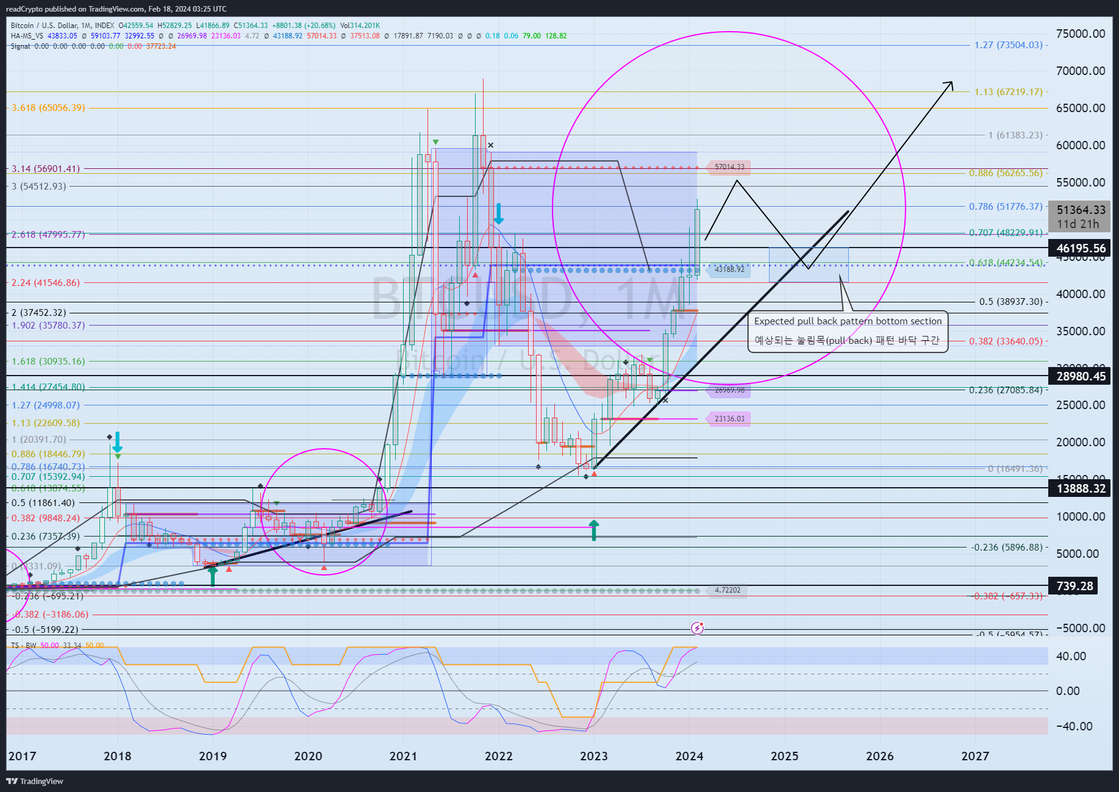This screenshot has height=792, width=1119.
Task: Click the 4.72202 level tag
Action: [727, 590]
